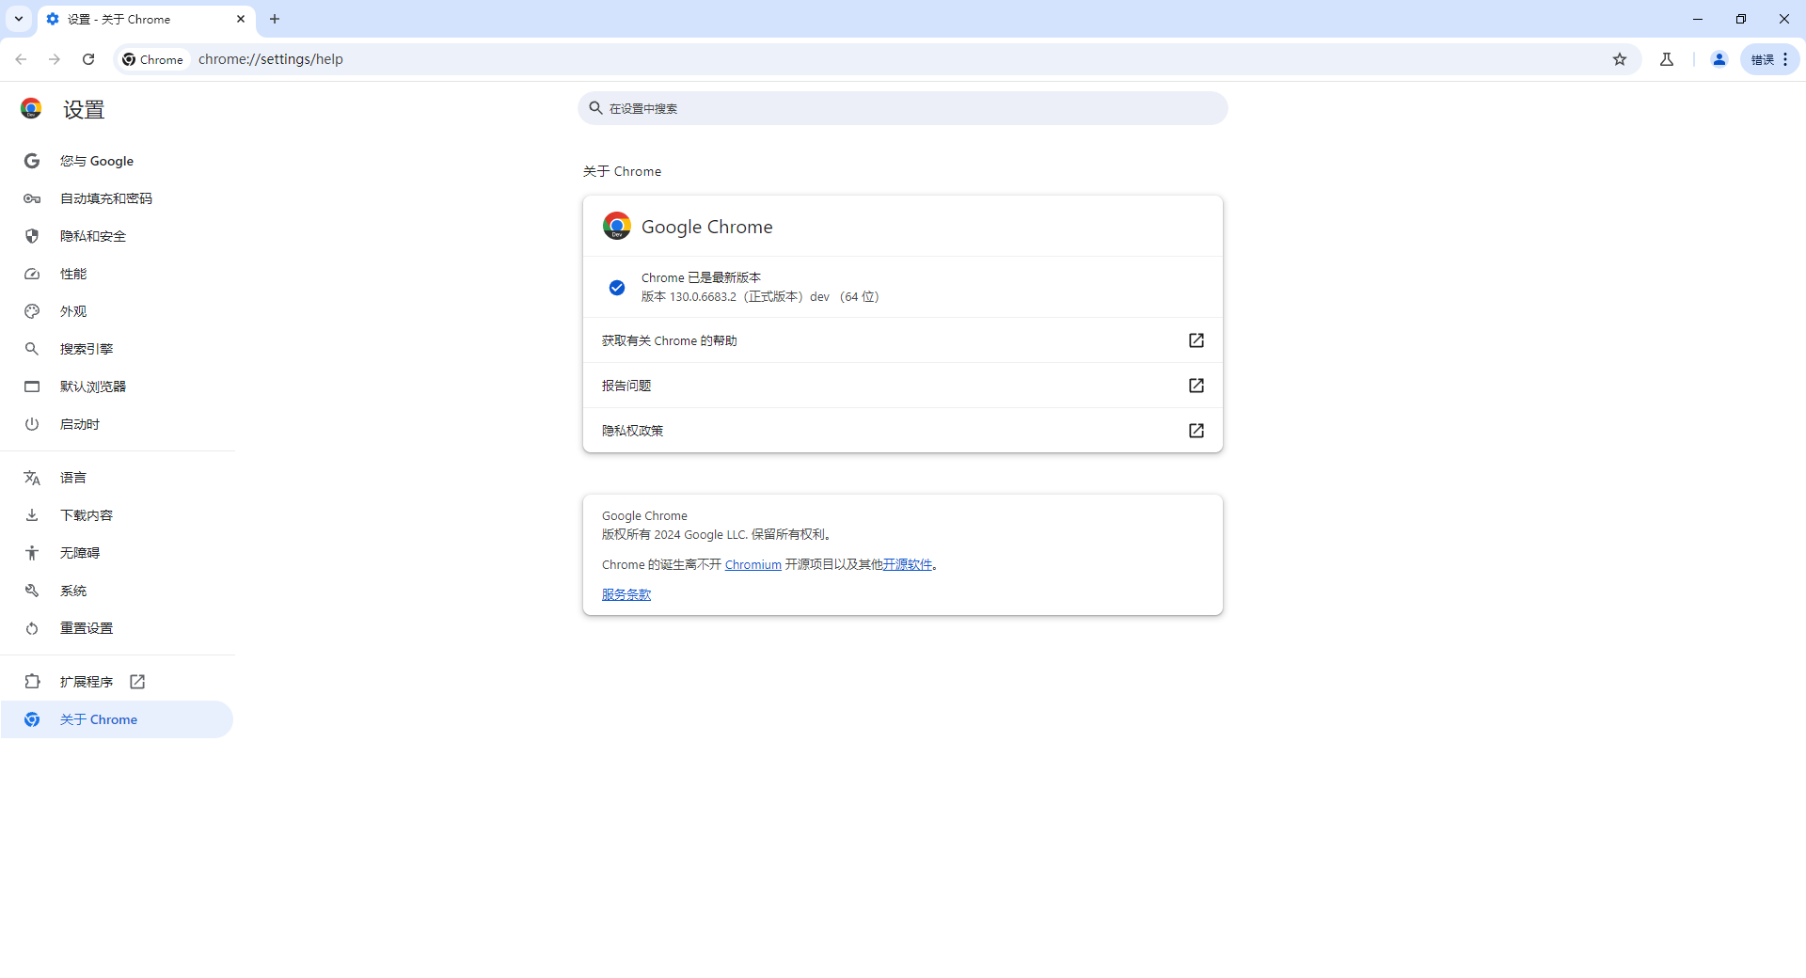Viewport: 1806px width, 978px height.
Task: Restore down the Chrome window
Action: click(x=1741, y=19)
